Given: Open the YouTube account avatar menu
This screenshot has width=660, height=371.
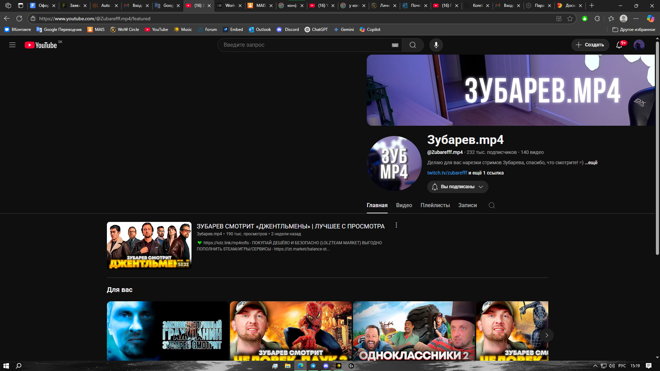Looking at the screenshot, I should tap(639, 45).
